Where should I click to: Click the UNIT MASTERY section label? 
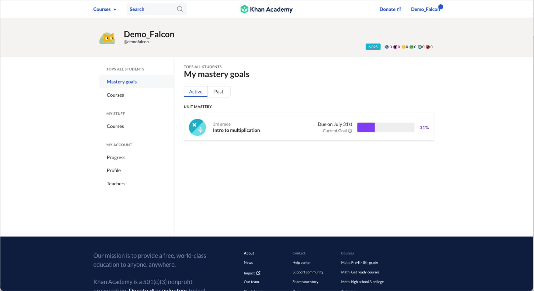(198, 107)
